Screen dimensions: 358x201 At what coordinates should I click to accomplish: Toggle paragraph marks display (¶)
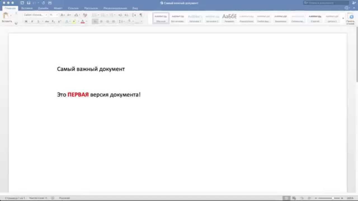click(141, 15)
